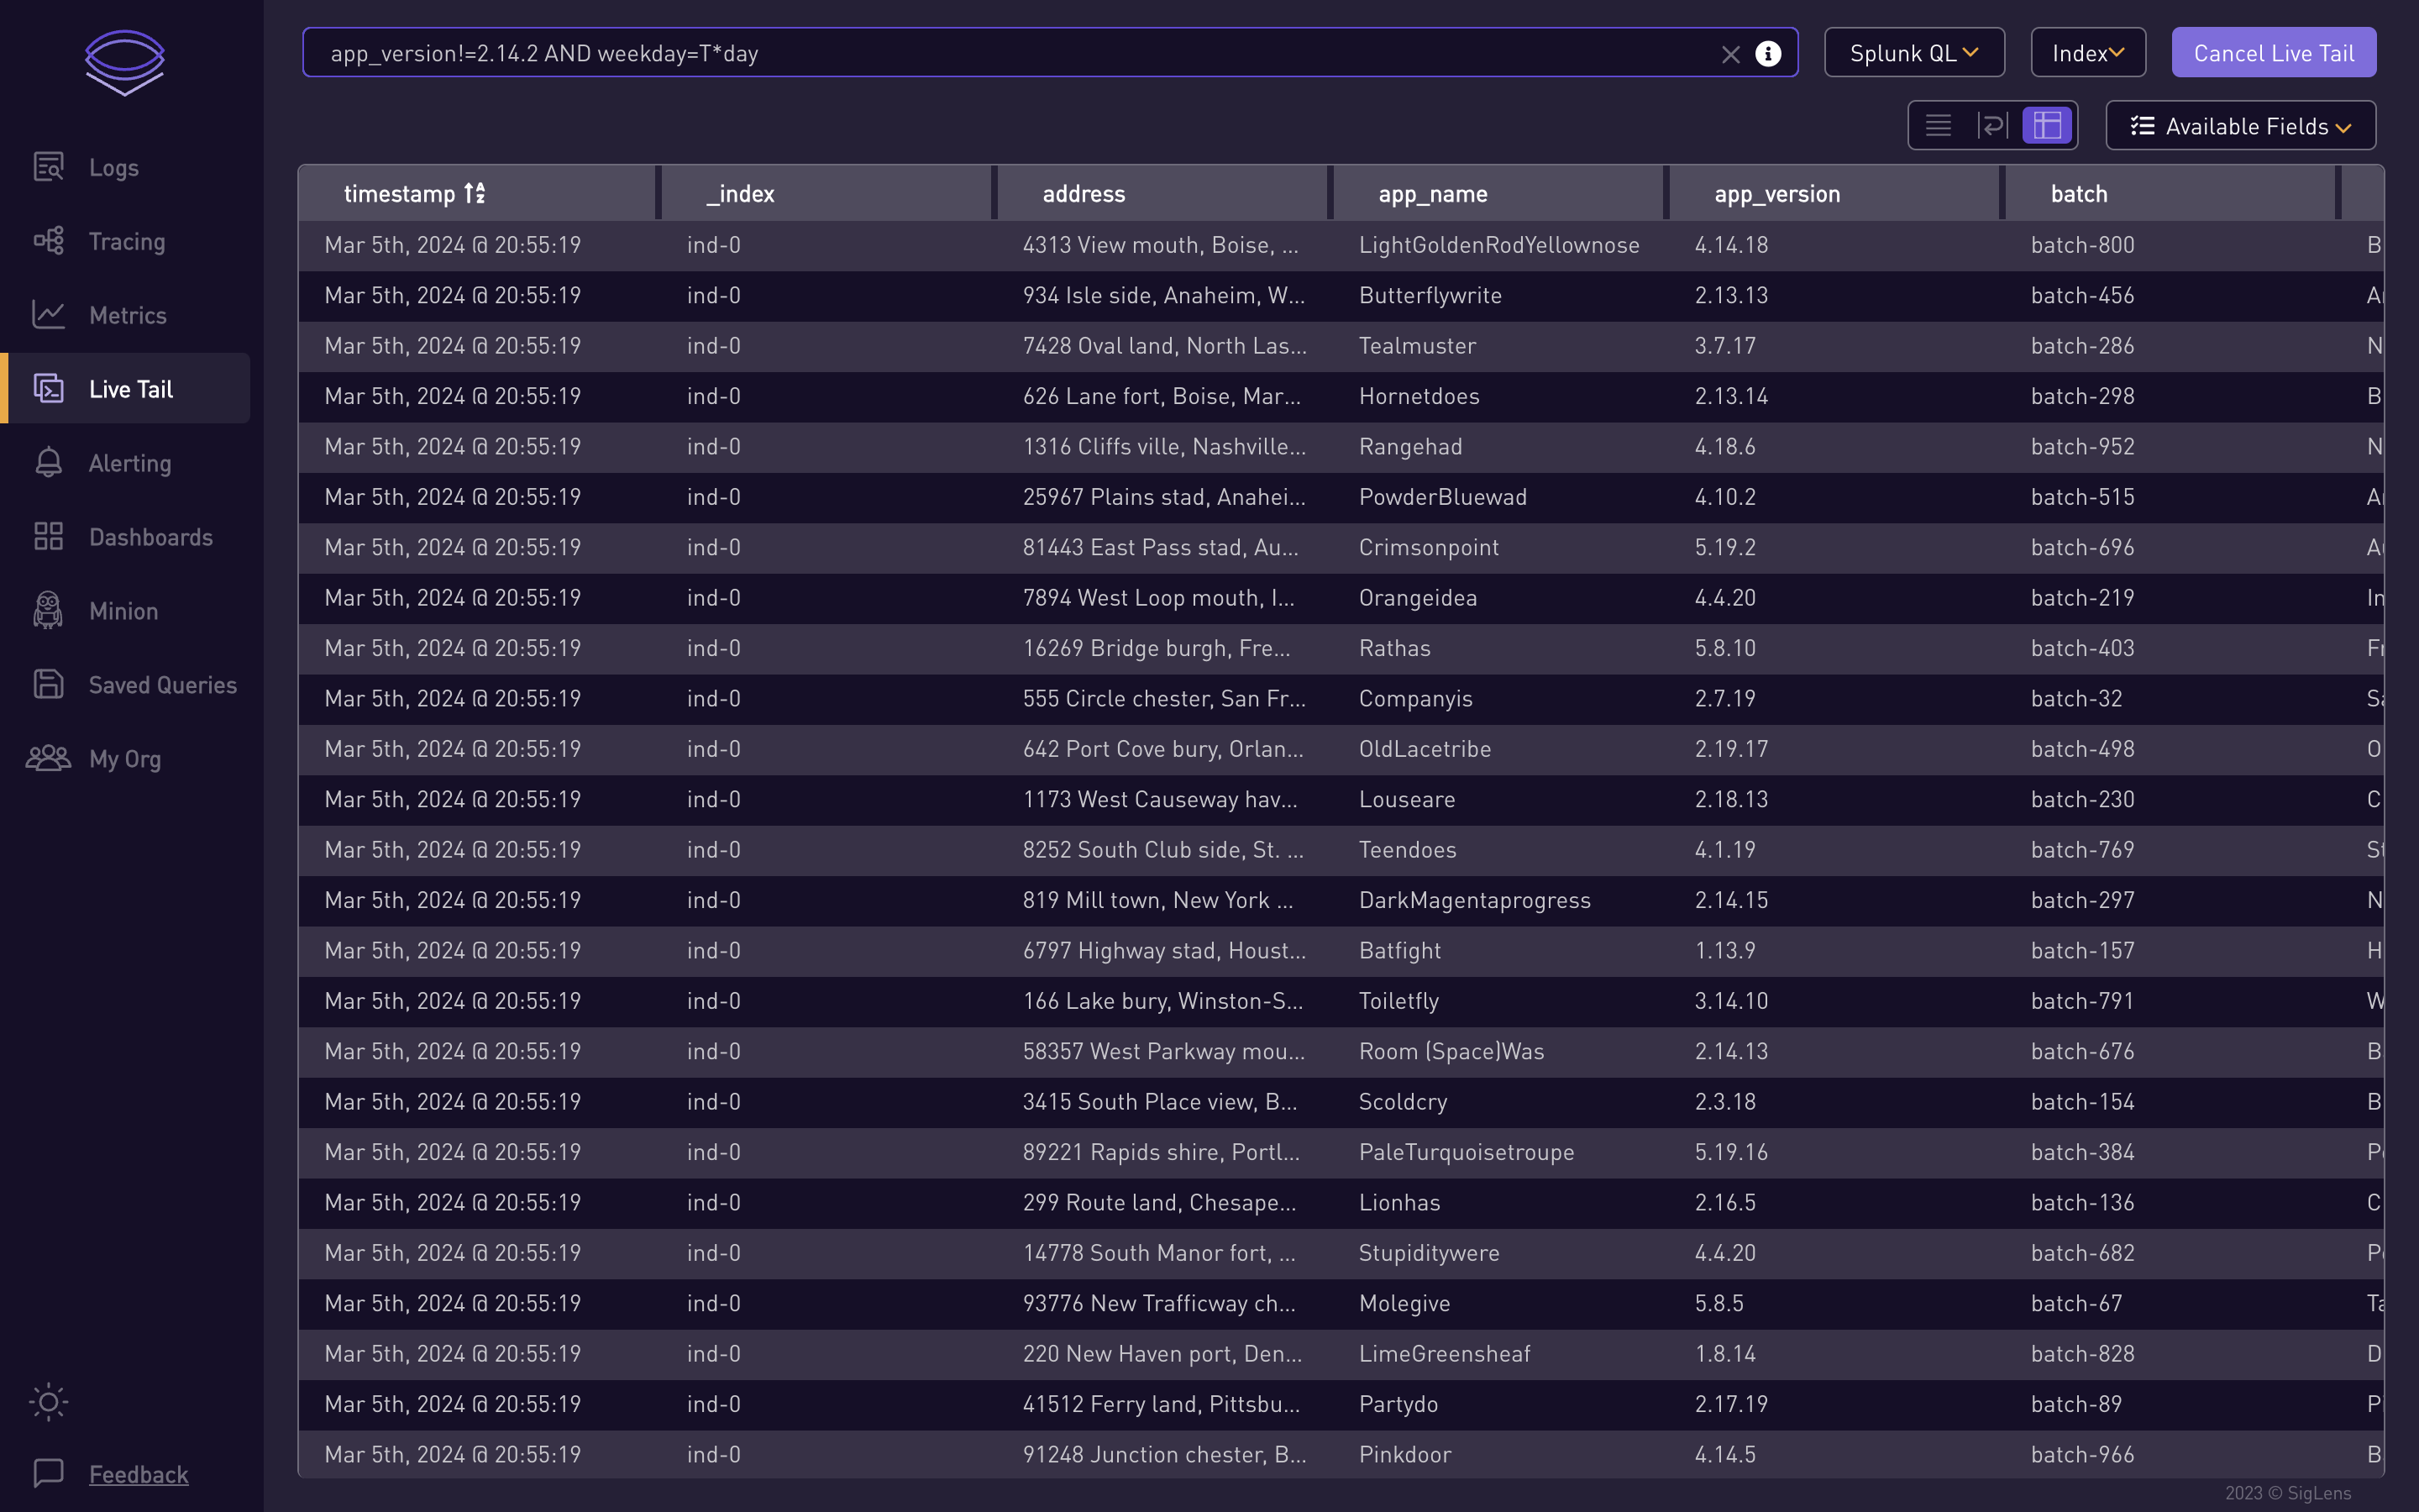Go to the Logs menu item
The height and width of the screenshot is (1512, 2419).
[113, 167]
